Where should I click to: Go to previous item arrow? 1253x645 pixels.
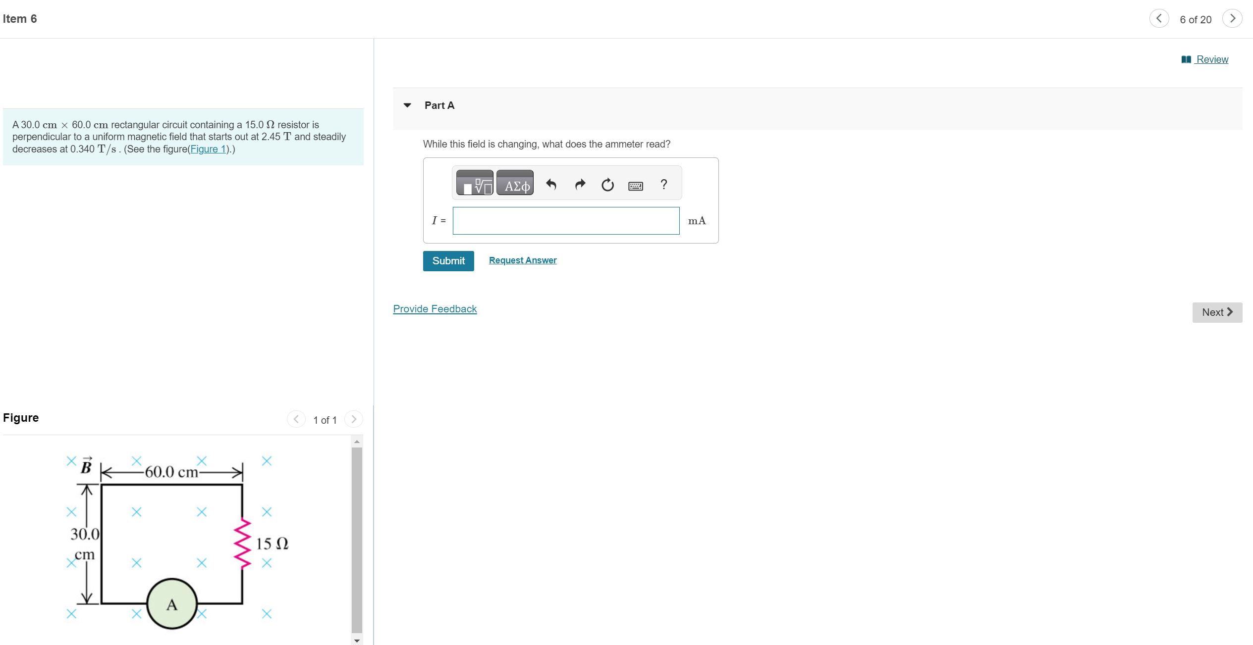[1158, 19]
